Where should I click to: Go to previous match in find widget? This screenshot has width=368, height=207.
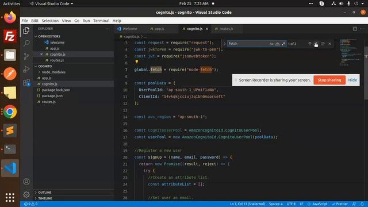[x=310, y=44]
